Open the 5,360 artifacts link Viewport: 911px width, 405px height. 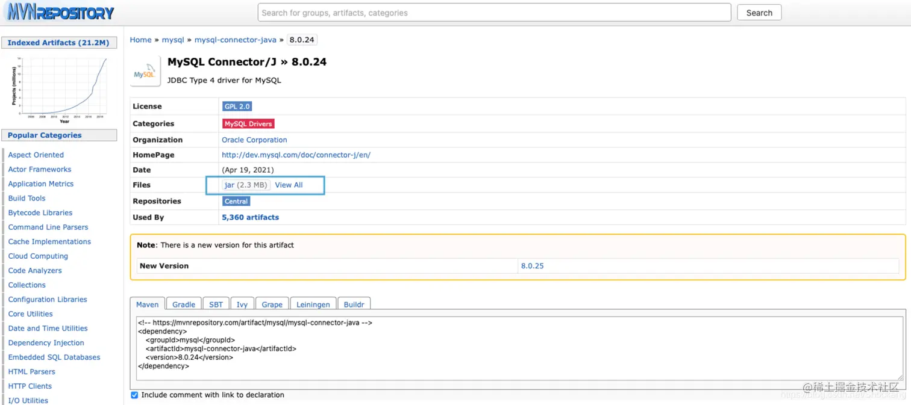pos(250,217)
